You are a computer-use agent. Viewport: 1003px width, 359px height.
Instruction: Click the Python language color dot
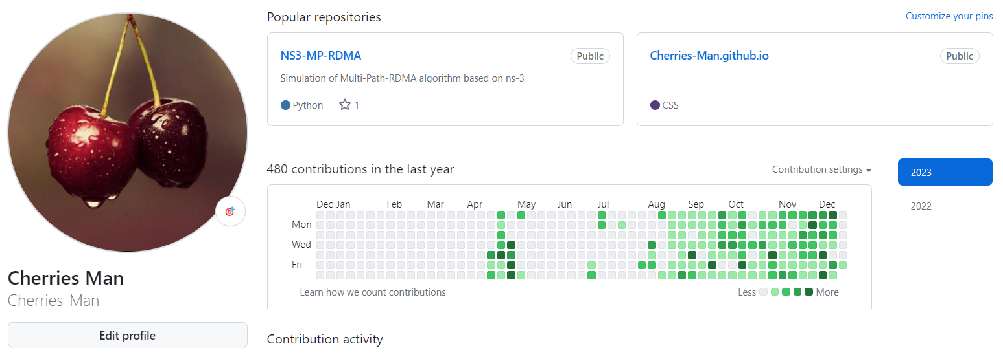pyautogui.click(x=285, y=105)
